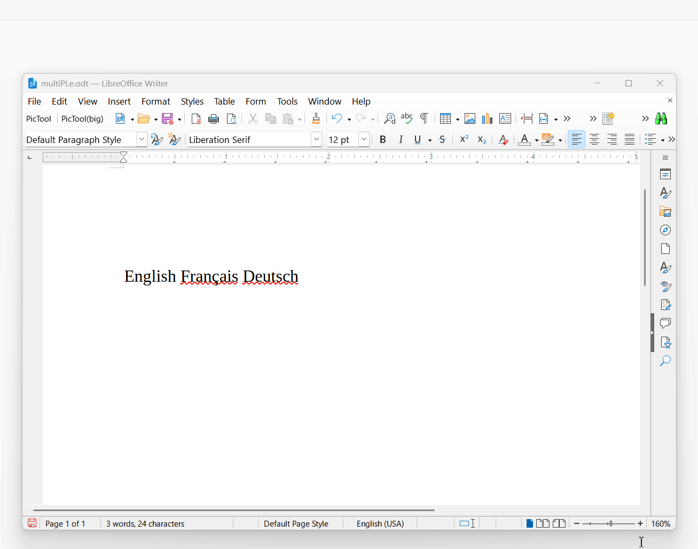This screenshot has width=698, height=549.
Task: Open the New document templates arrow
Action: pyautogui.click(x=132, y=119)
